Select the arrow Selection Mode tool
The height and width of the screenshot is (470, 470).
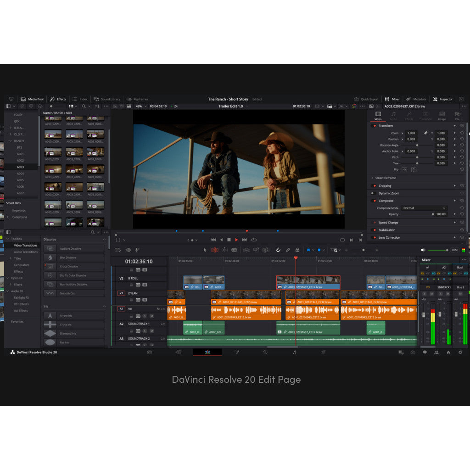[x=205, y=250]
